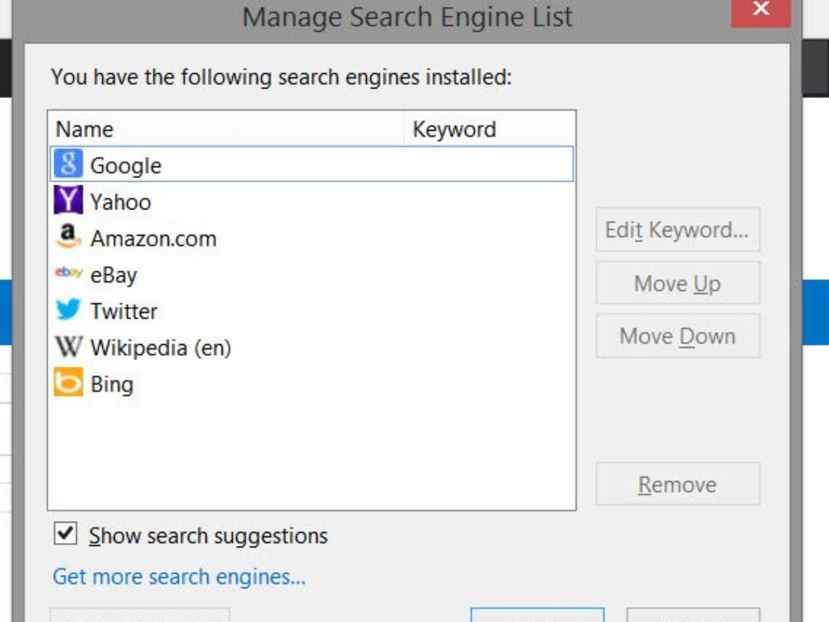Click the Remove button
The height and width of the screenshot is (622, 829).
tap(678, 484)
